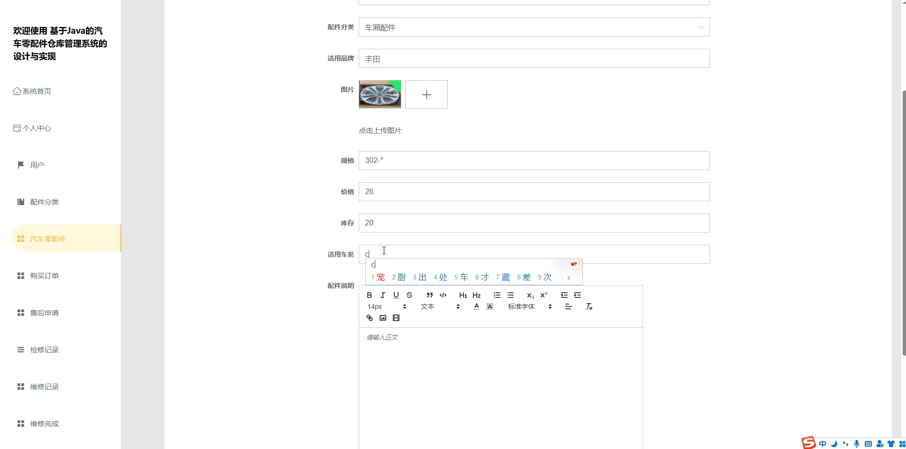Click the add image upload button

[x=426, y=94]
